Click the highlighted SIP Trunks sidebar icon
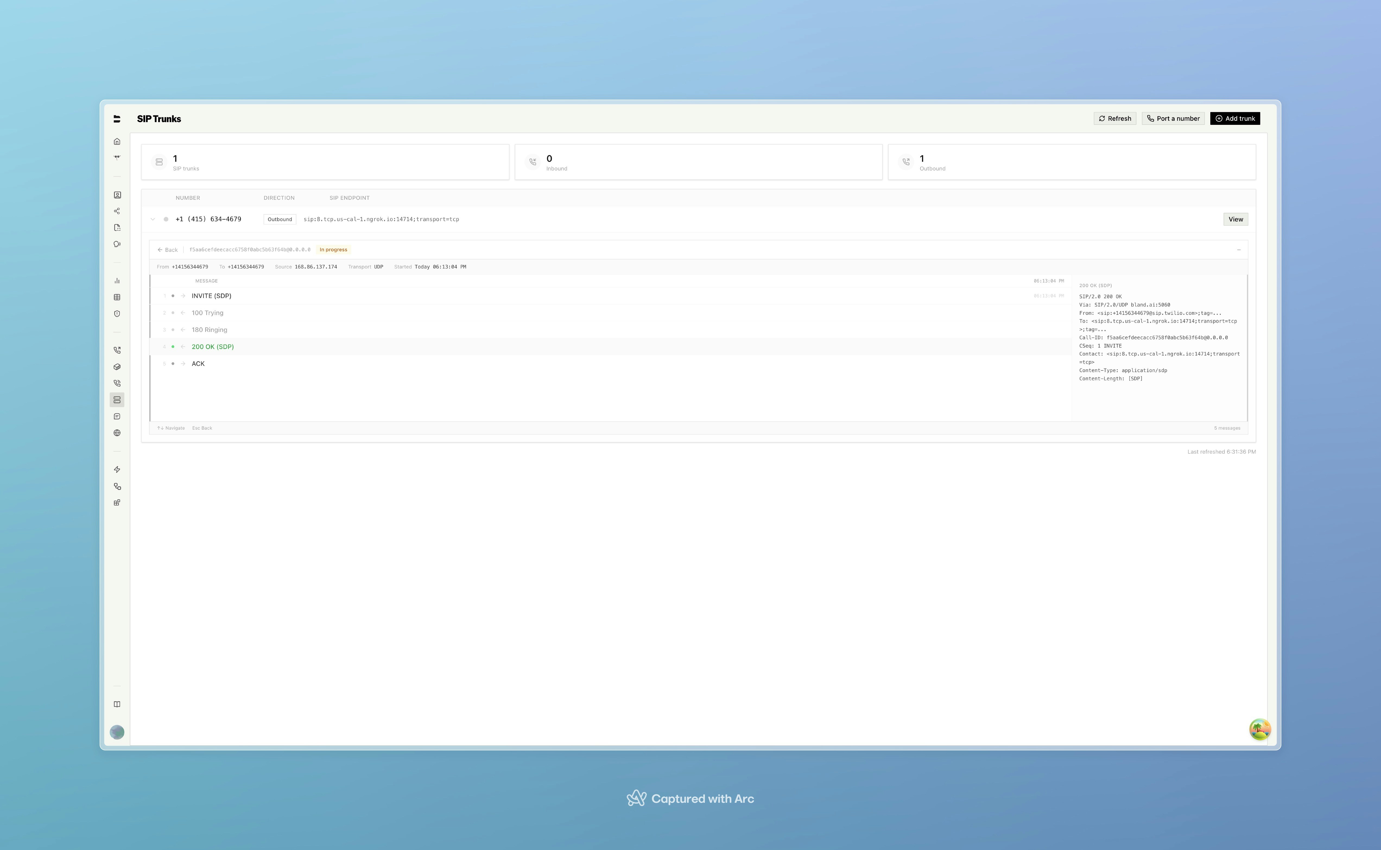 [x=117, y=400]
